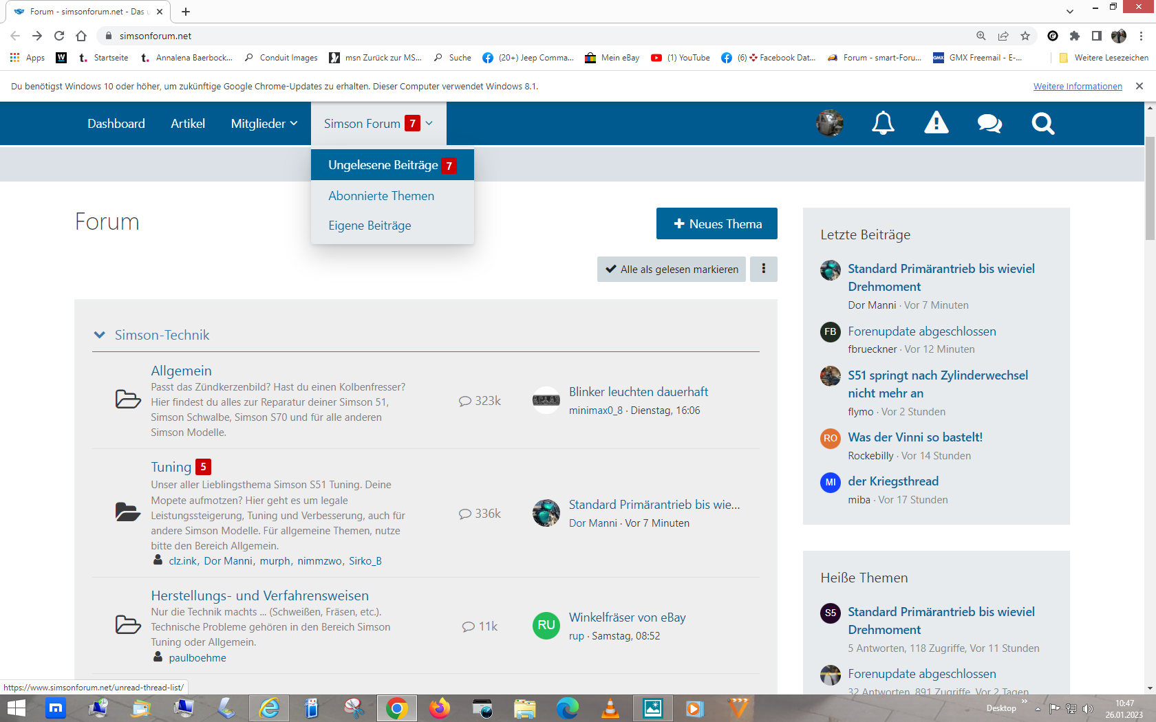Create a Neues Thema
This screenshot has width=1156, height=722.
point(716,223)
